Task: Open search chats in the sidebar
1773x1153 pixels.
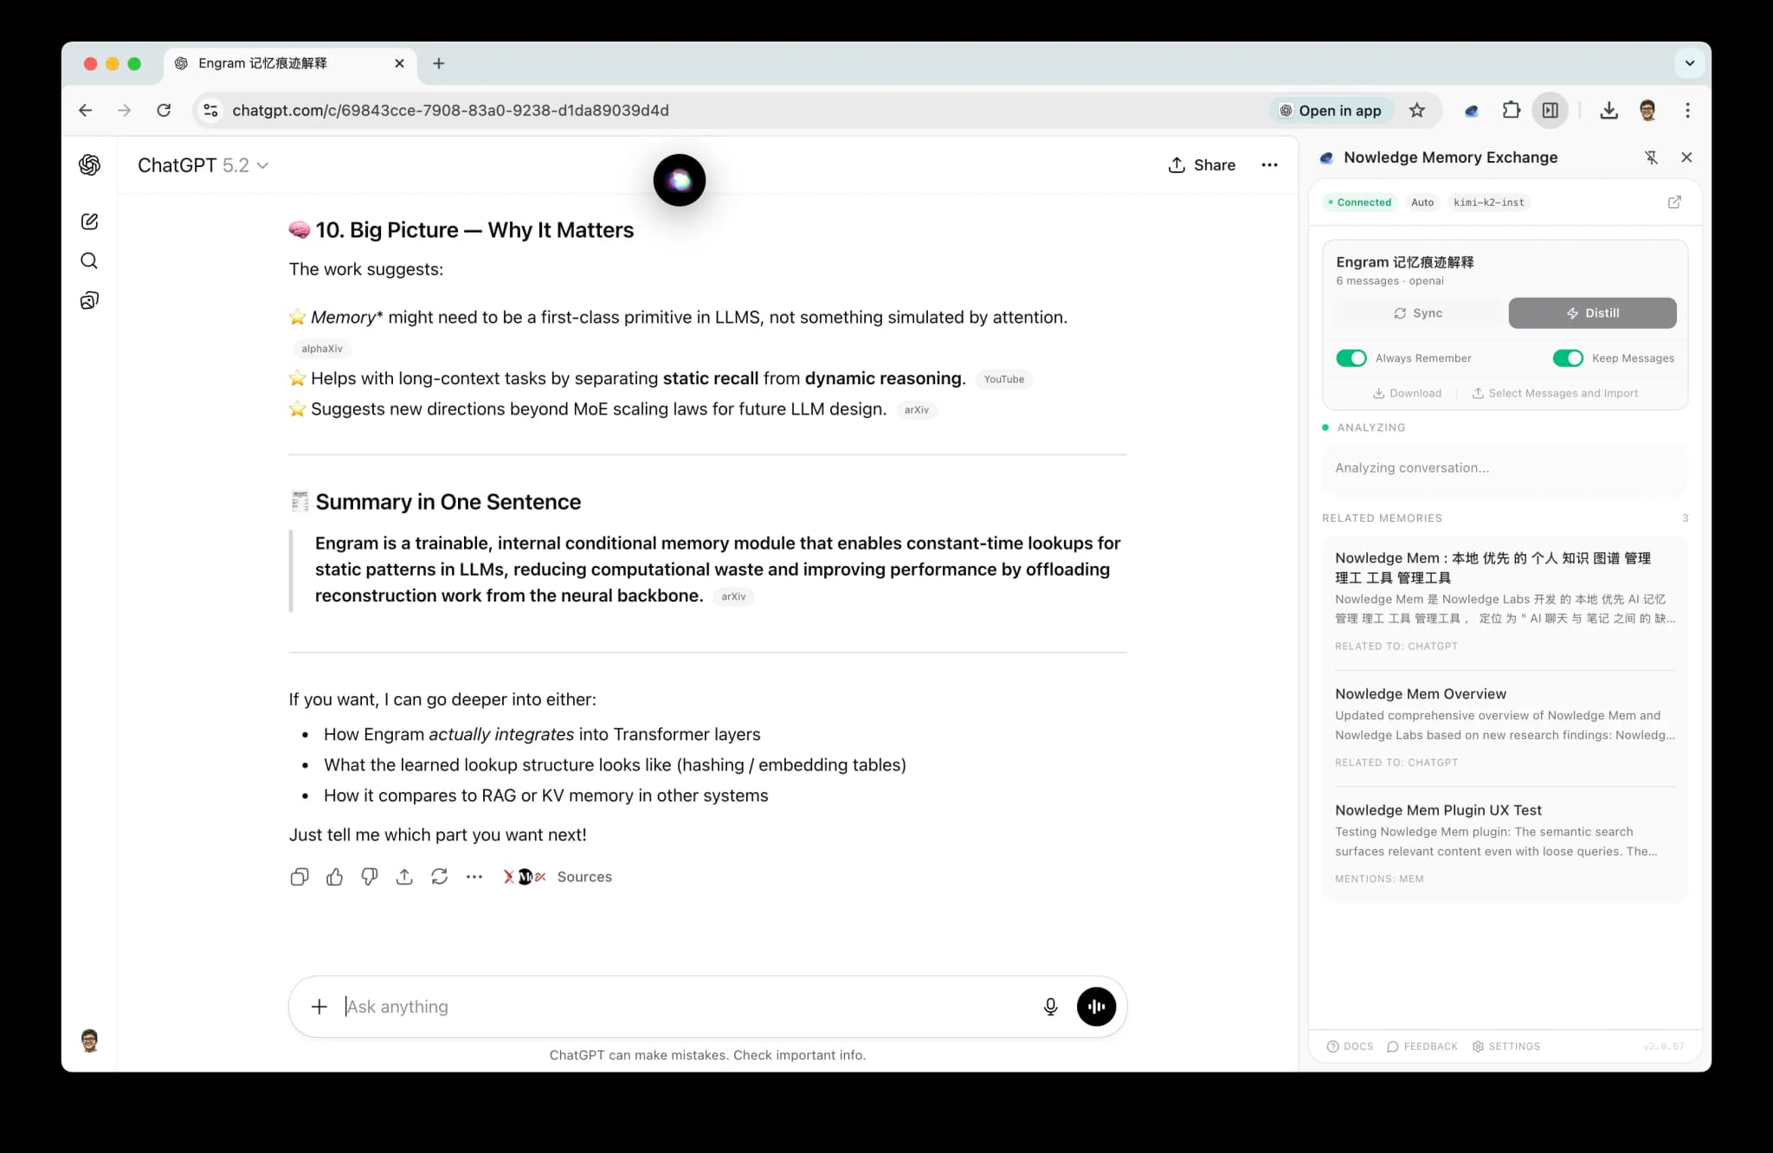Action: click(89, 261)
